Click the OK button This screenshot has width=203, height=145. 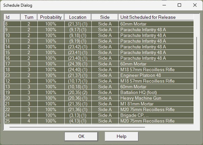point(81,136)
